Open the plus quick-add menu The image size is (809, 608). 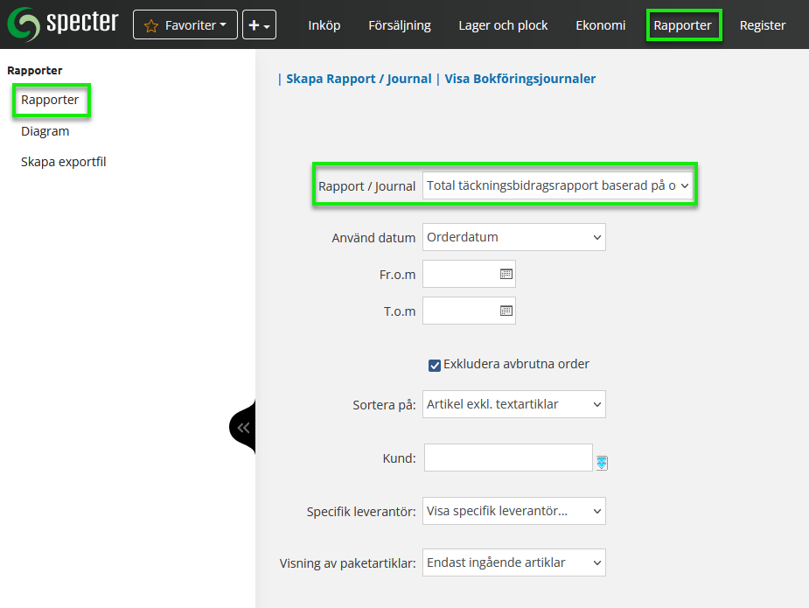pyautogui.click(x=259, y=25)
